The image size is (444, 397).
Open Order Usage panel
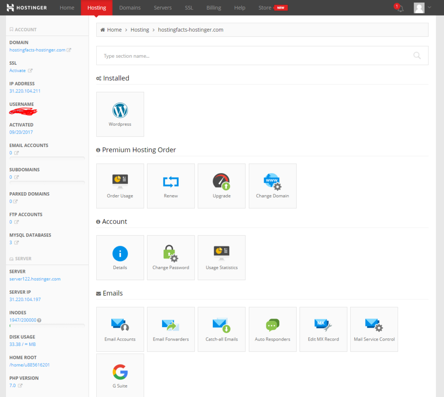click(120, 186)
